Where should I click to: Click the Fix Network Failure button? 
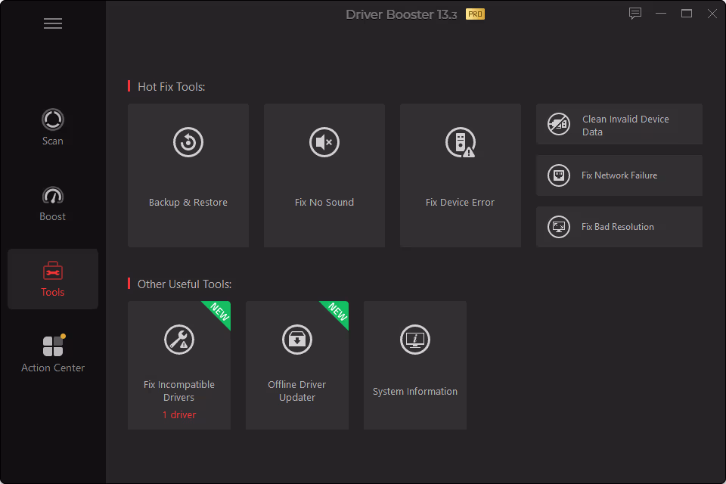pos(619,175)
